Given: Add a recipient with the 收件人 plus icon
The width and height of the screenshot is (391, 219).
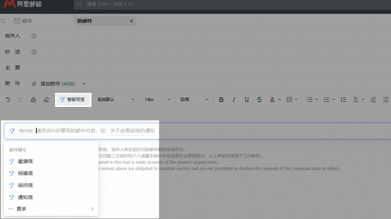Looking at the screenshot, I should pyautogui.click(x=34, y=36).
